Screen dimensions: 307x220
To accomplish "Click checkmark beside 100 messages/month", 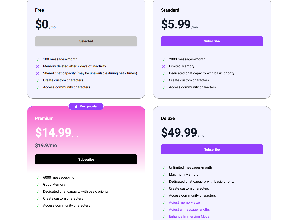I will (38, 59).
